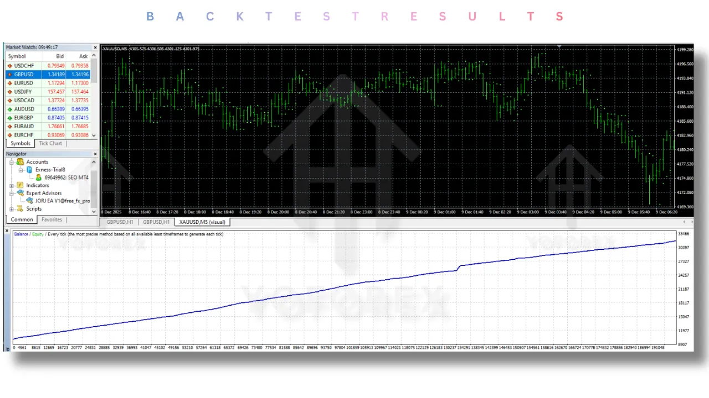Image resolution: width=709 pixels, height=398 pixels.
Task: Select the Common tab in Navigator
Action: pyautogui.click(x=22, y=219)
